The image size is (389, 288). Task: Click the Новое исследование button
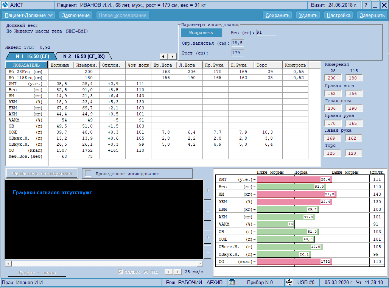click(123, 16)
